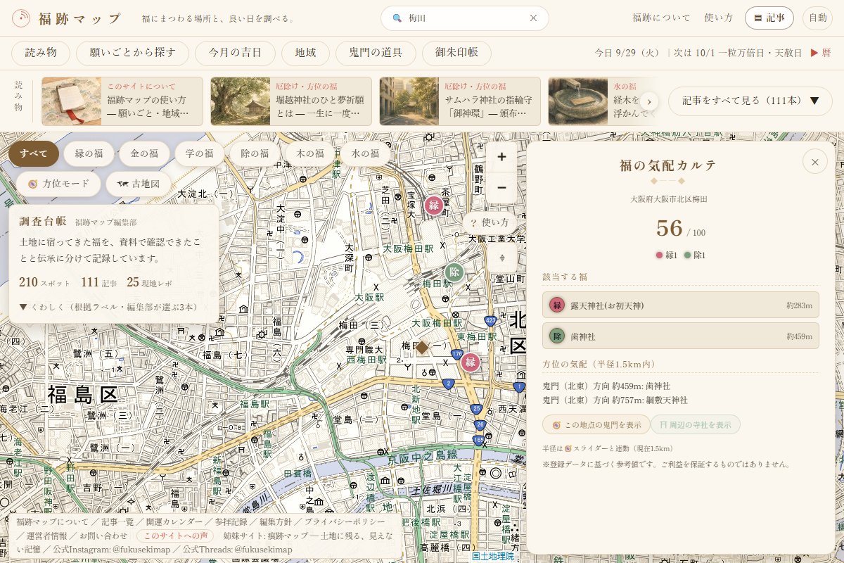Open the サムハラ神社の指輪守 article card
844x563 pixels.
click(x=460, y=101)
